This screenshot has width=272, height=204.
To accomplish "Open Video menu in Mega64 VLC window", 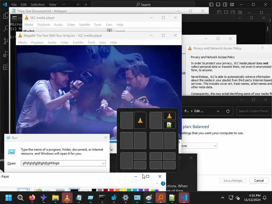I will tap(64, 42).
